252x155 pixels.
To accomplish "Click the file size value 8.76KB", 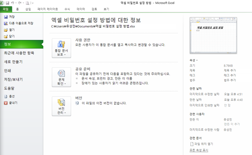I will 228,66.
